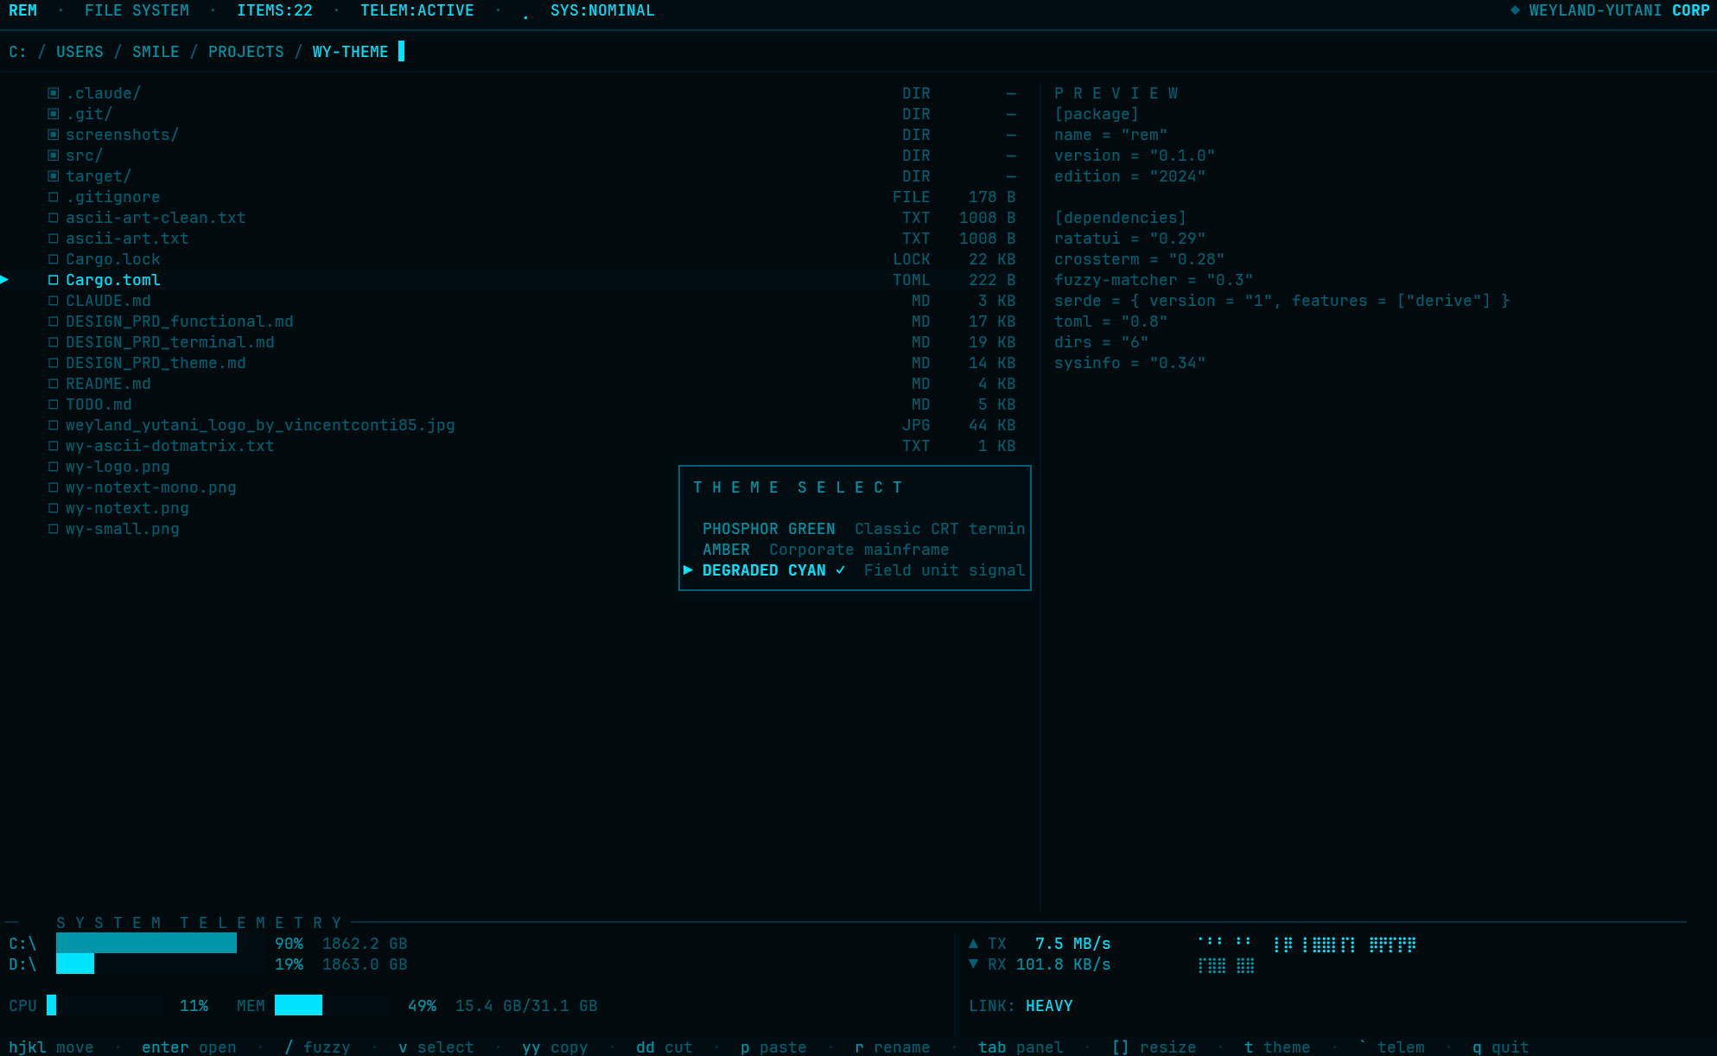1717x1056 pixels.
Task: Click the folder icon beside screenshots/
Action: click(x=53, y=134)
